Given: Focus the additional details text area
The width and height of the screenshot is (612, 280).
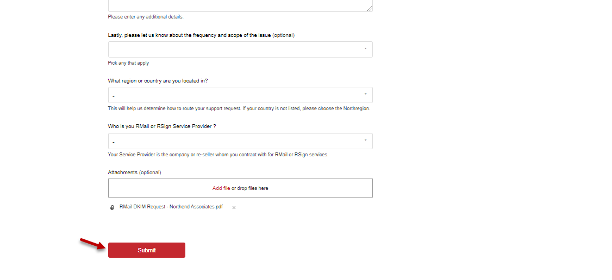Looking at the screenshot, I should (x=239, y=5).
